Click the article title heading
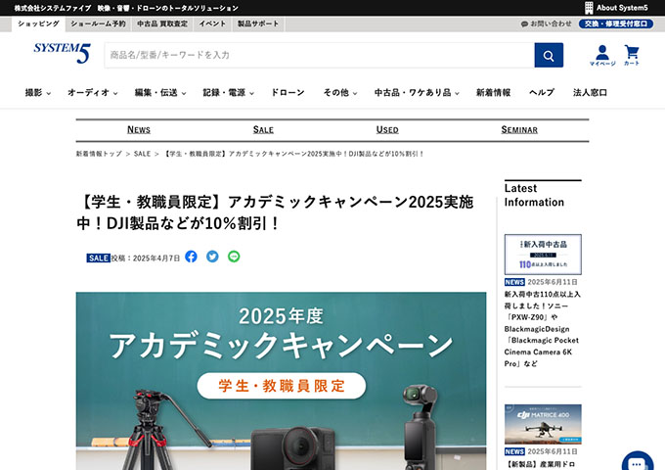Image resolution: width=665 pixels, height=470 pixels. [x=275, y=212]
